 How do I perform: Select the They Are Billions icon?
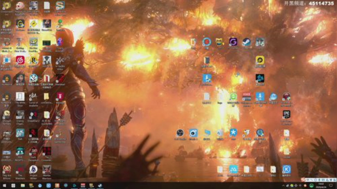7,169
